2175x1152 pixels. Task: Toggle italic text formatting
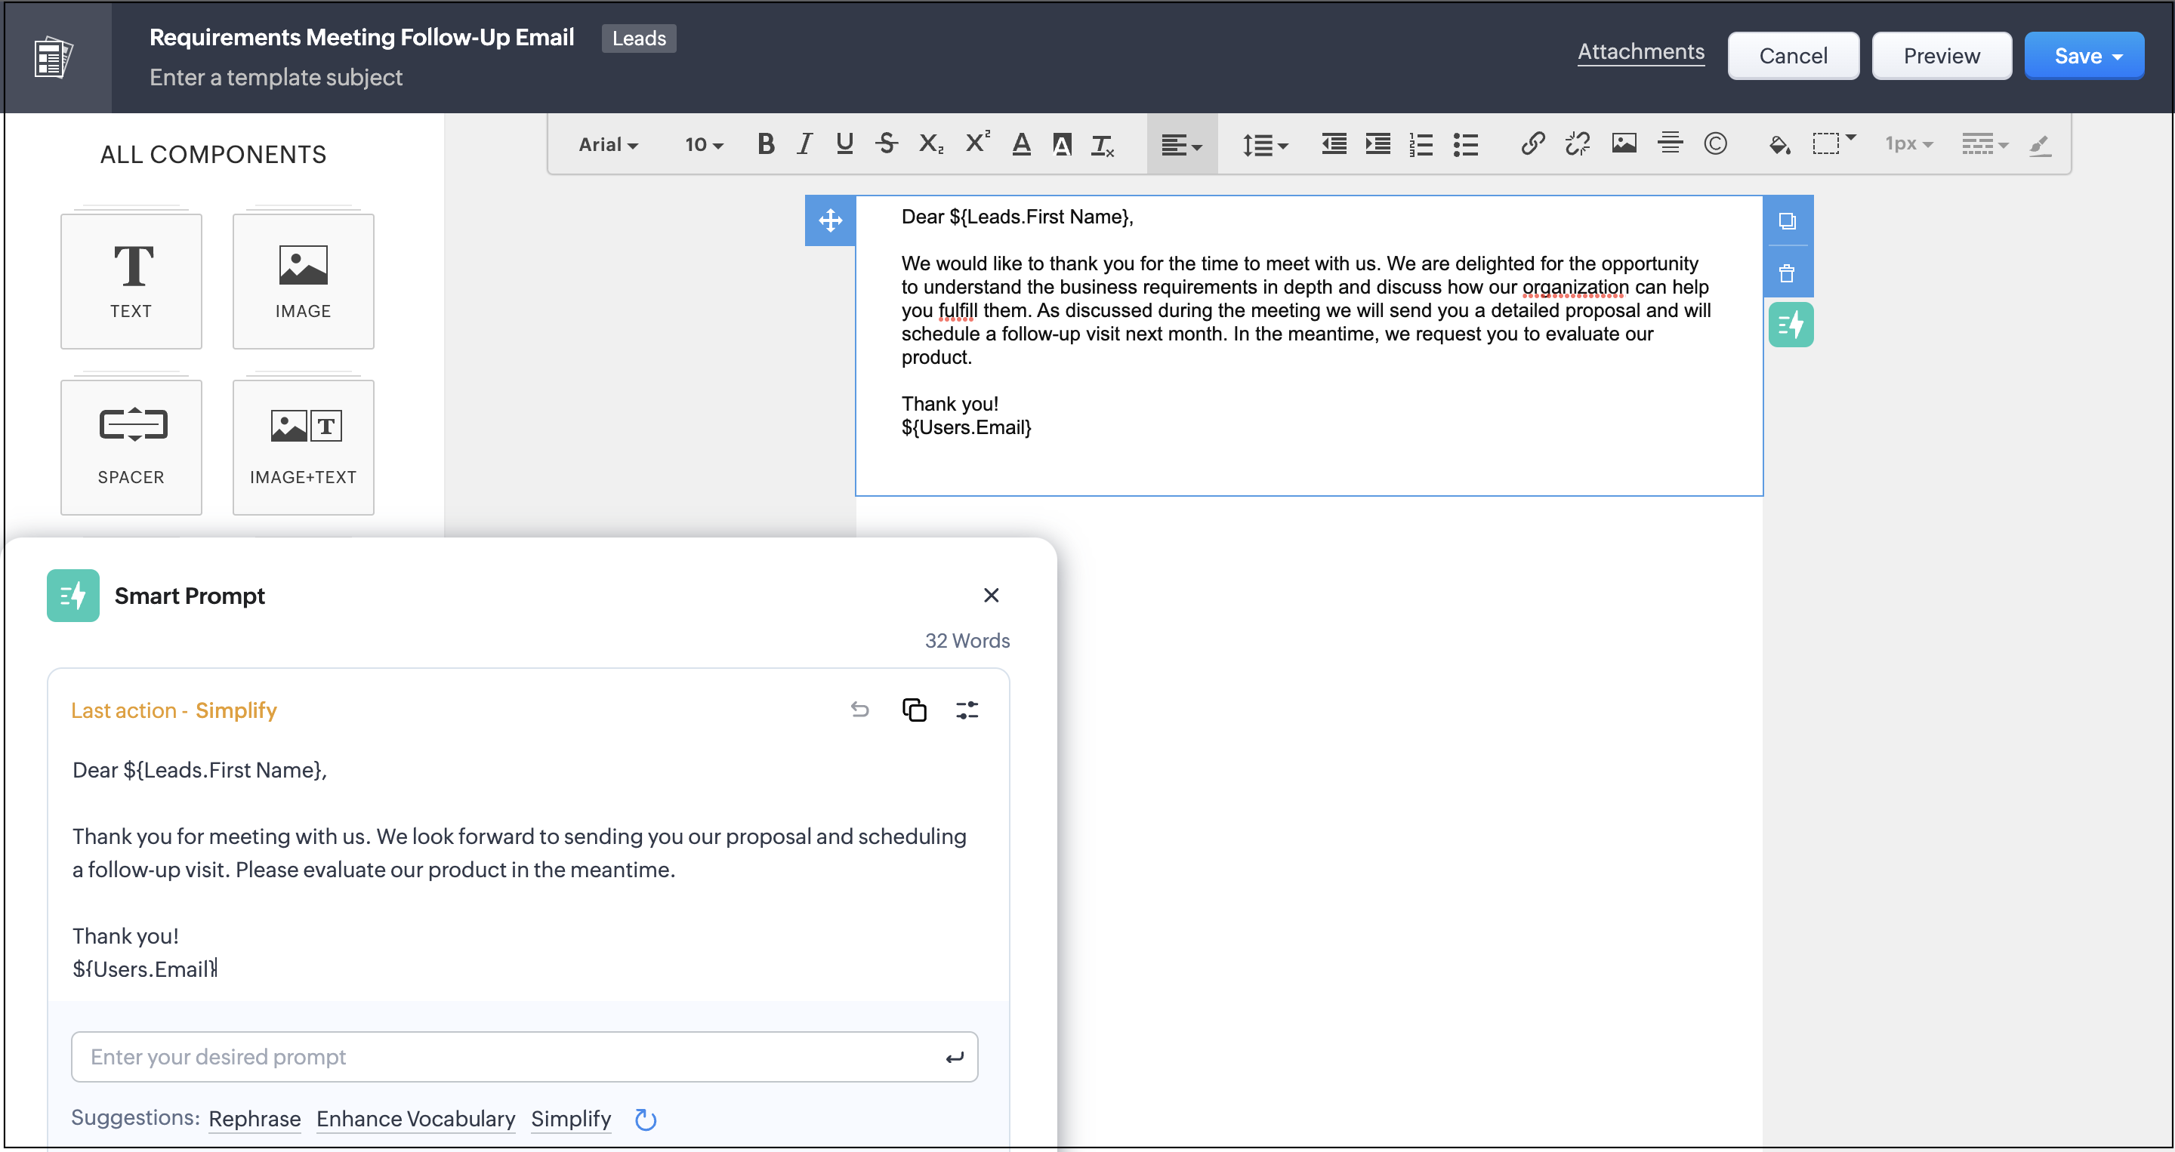(x=804, y=144)
